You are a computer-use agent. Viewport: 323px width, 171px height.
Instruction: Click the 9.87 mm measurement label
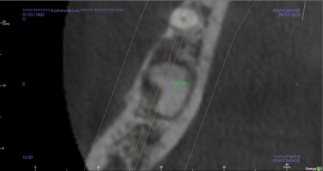tap(180, 83)
